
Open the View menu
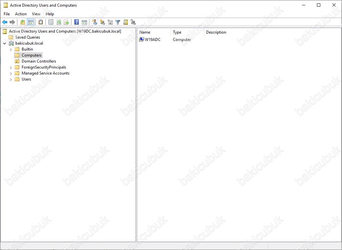(36, 14)
